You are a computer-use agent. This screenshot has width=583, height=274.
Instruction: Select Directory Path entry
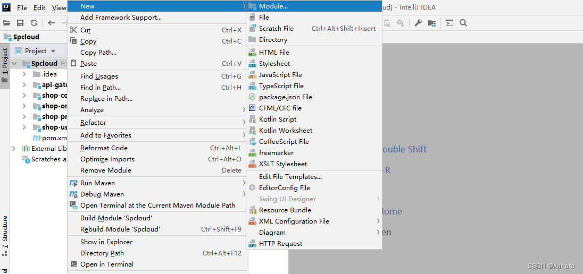(x=157, y=253)
